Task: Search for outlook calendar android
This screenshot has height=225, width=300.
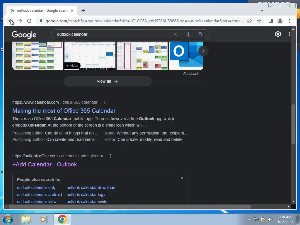Action: (x=40, y=195)
